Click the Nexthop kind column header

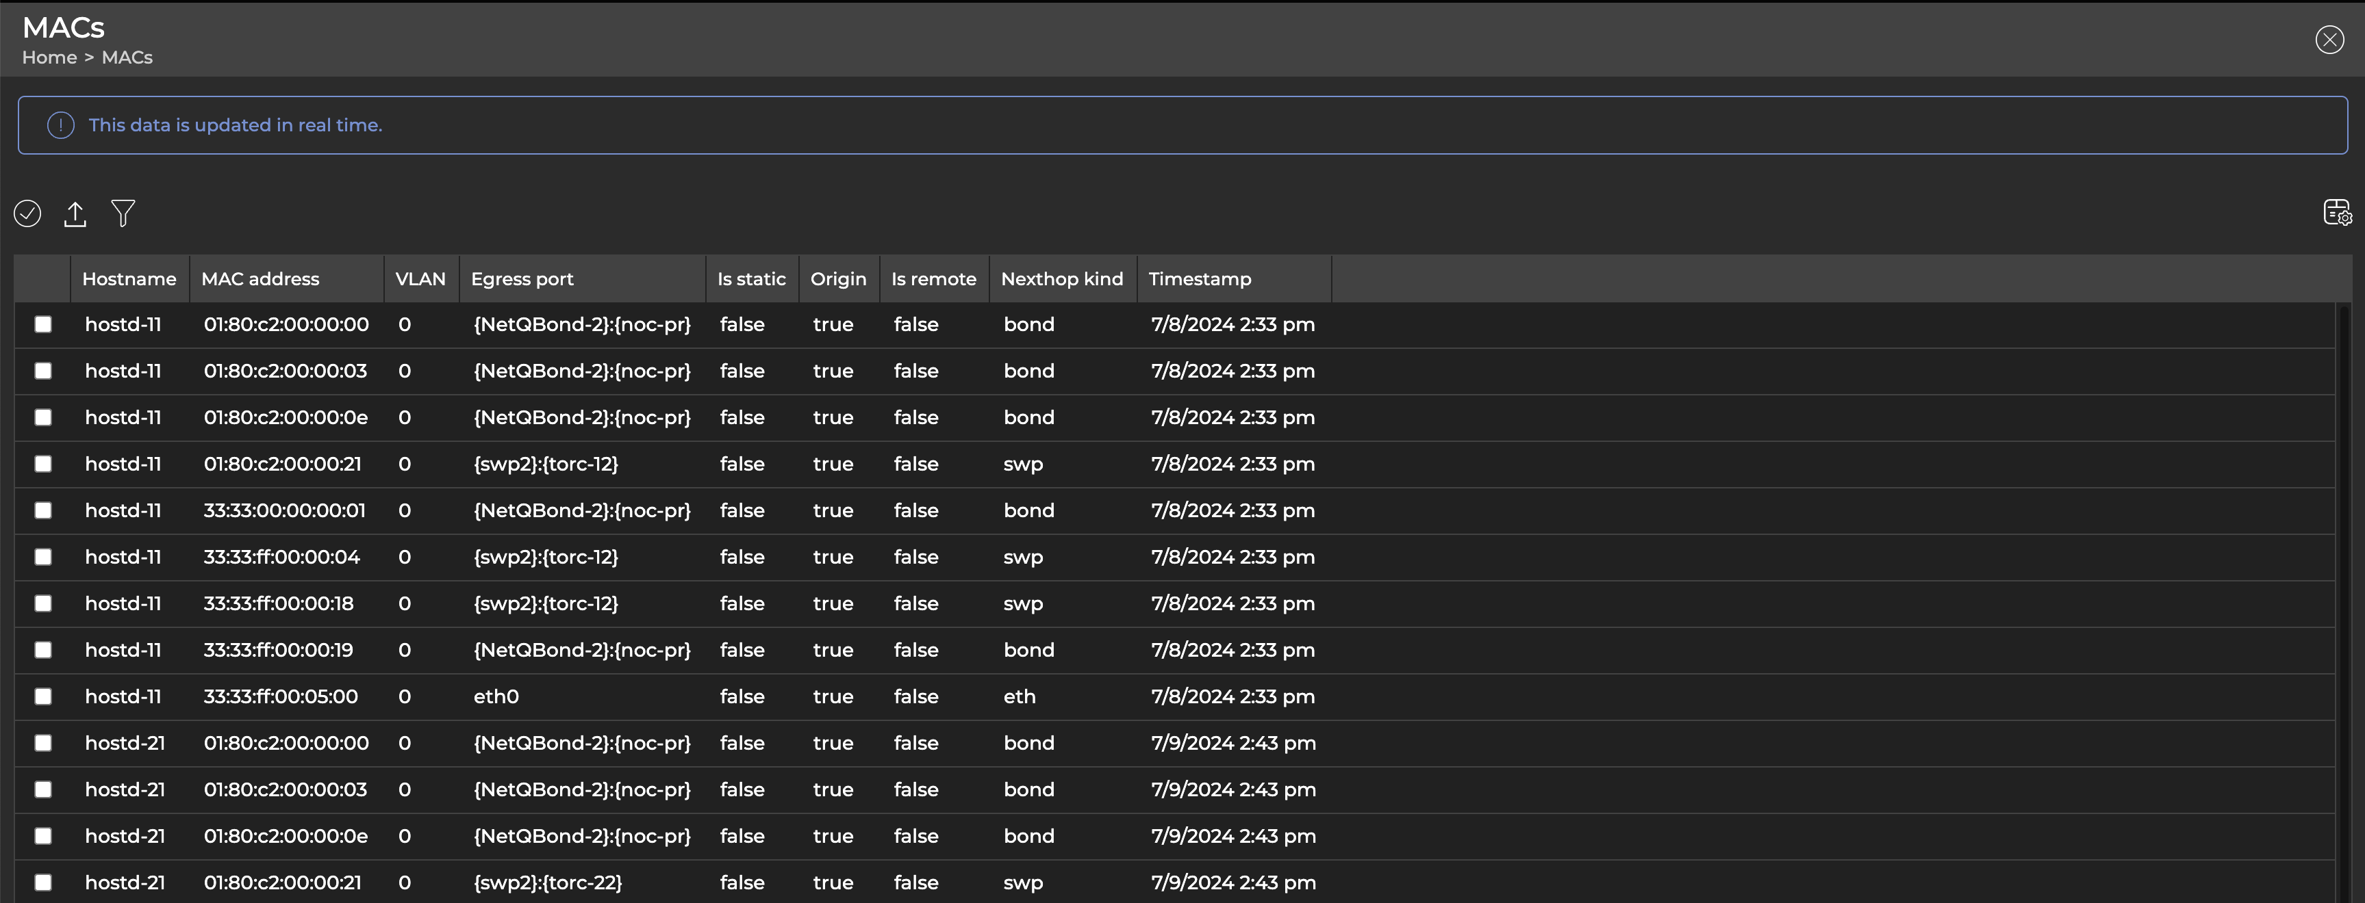[1061, 279]
